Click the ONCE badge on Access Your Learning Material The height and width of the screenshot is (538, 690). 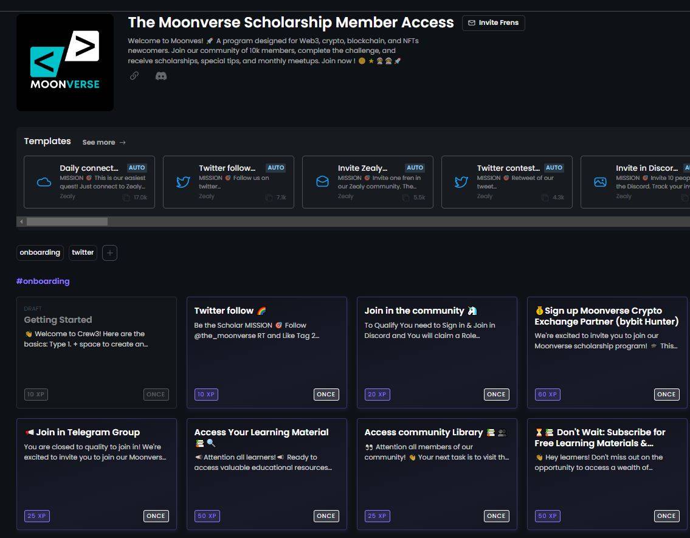pos(326,516)
